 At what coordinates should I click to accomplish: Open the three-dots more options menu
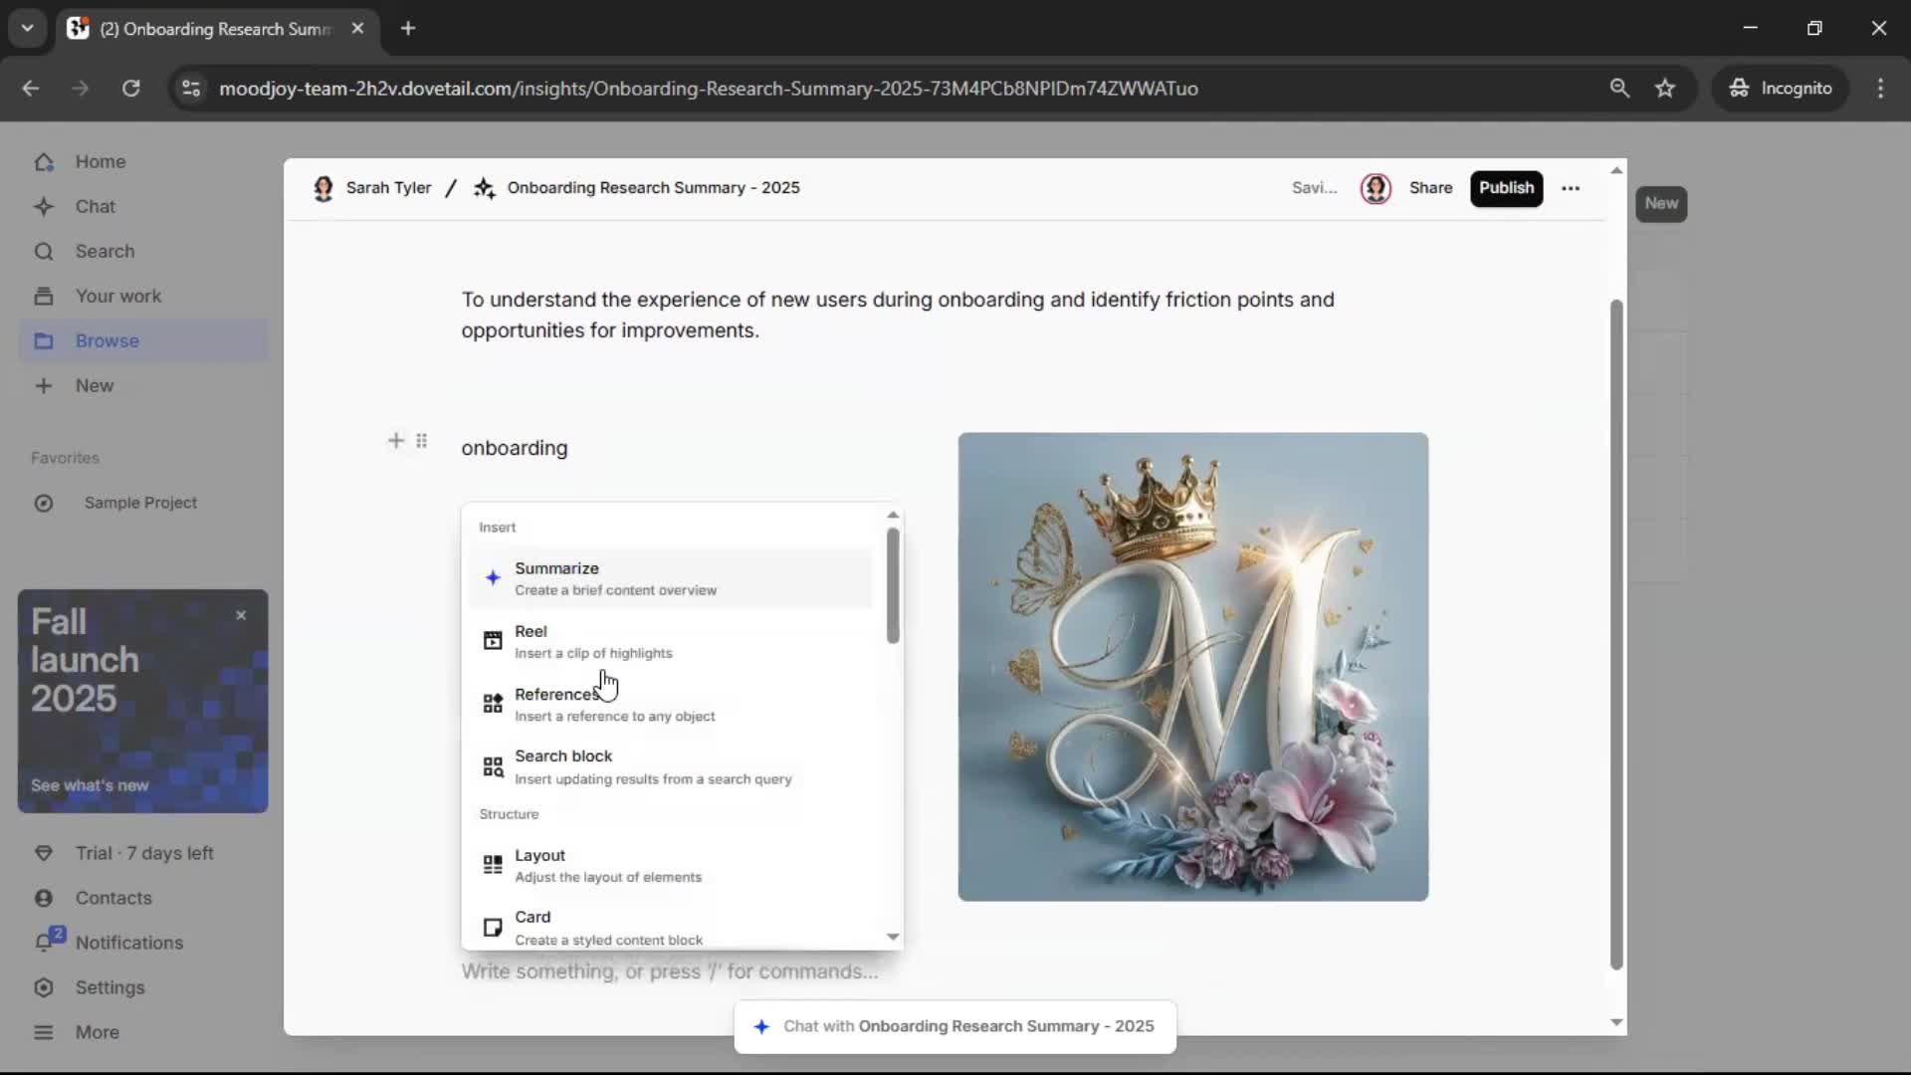tap(1571, 188)
